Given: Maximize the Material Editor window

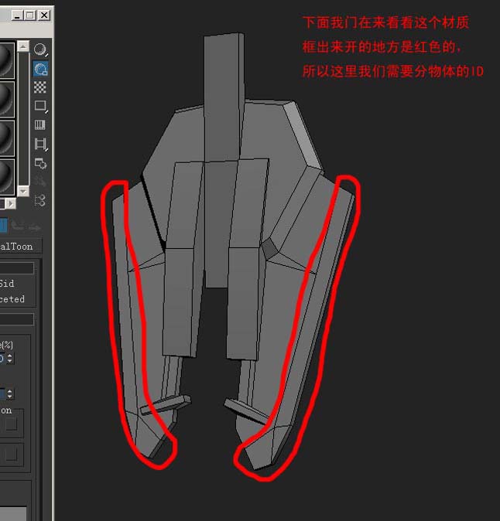Looking at the screenshot, I should click(x=30, y=15).
